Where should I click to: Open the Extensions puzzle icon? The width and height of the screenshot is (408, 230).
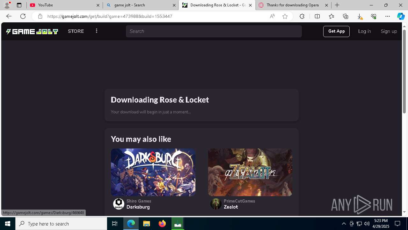click(x=302, y=16)
